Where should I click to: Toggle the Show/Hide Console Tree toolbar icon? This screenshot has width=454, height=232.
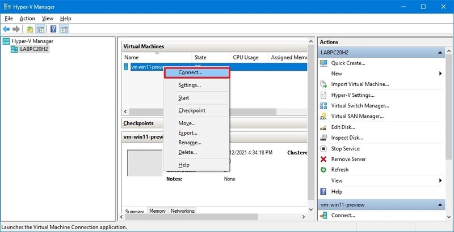40,29
